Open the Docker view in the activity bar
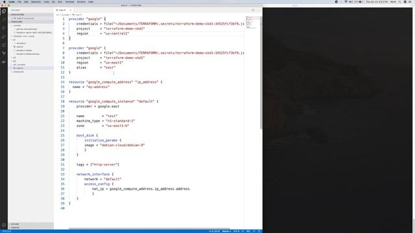 (4, 62)
